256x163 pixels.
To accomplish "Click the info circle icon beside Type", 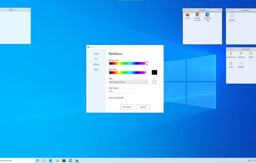I will click(x=154, y=82).
